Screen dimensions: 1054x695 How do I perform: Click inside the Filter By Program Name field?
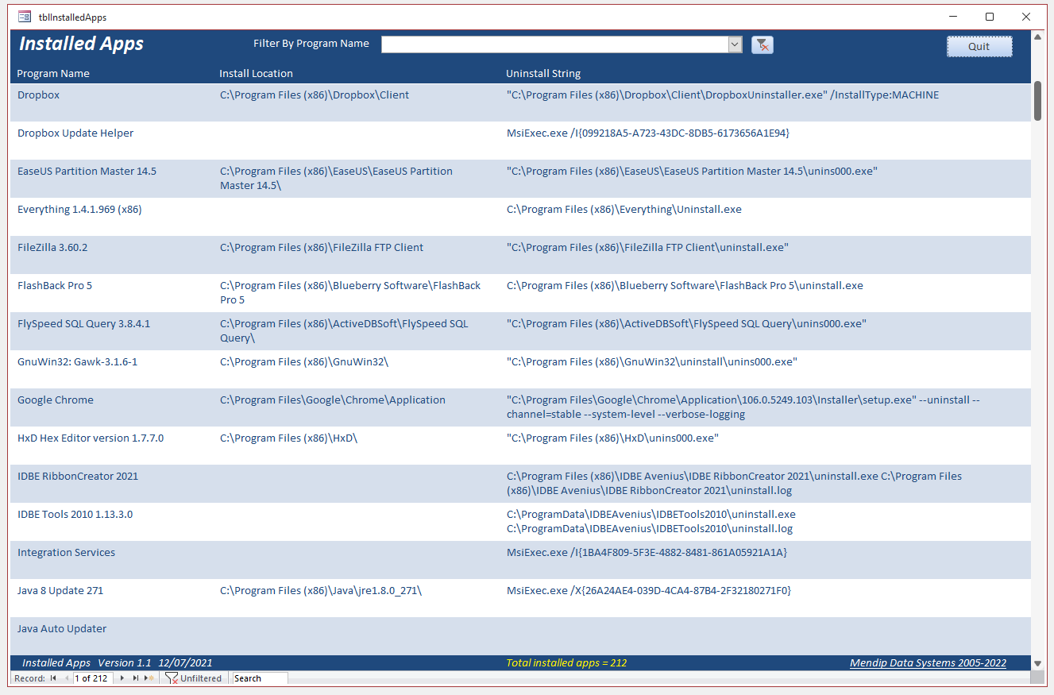coord(554,44)
